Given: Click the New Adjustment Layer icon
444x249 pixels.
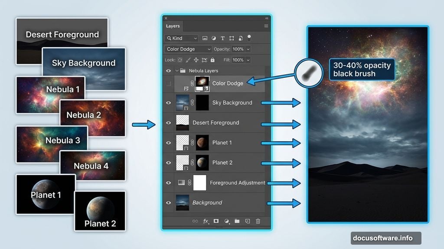Looking at the screenshot, I should pos(227,221).
